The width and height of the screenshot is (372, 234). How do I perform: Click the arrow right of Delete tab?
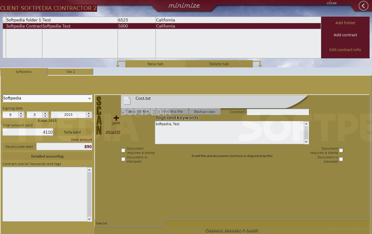258,64
